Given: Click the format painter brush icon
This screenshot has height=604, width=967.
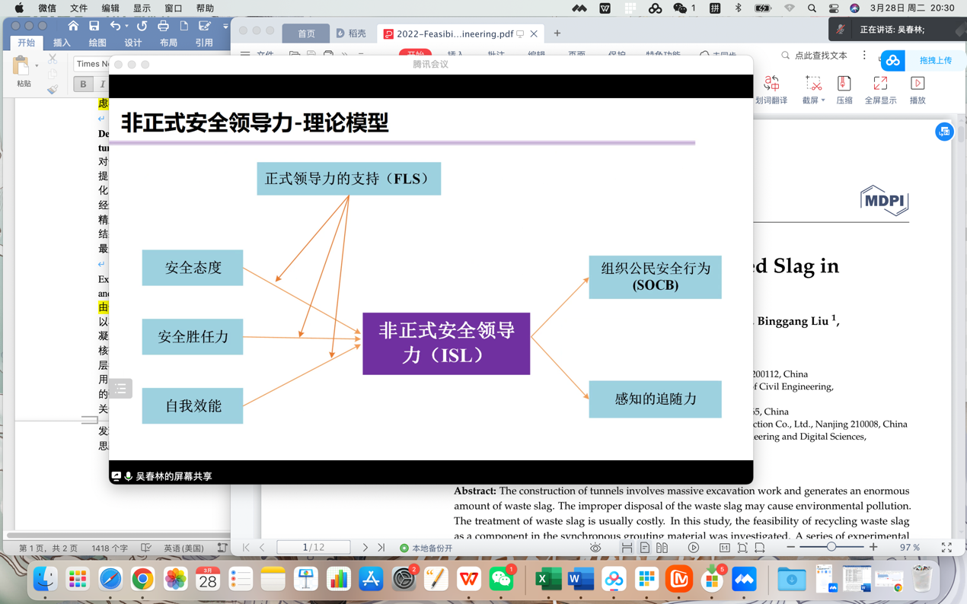Looking at the screenshot, I should pyautogui.click(x=53, y=89).
